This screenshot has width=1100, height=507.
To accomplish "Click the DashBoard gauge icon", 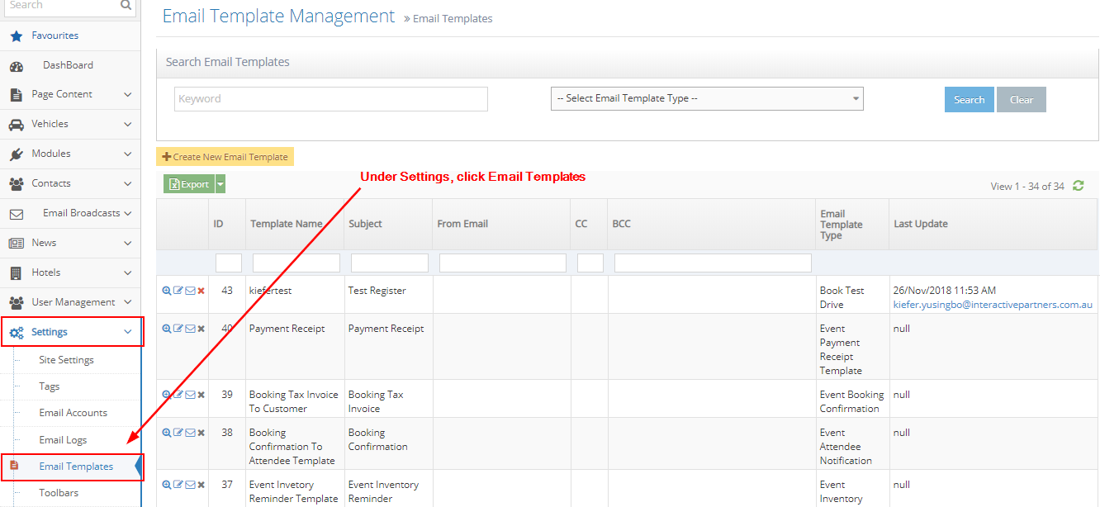I will 16,66.
